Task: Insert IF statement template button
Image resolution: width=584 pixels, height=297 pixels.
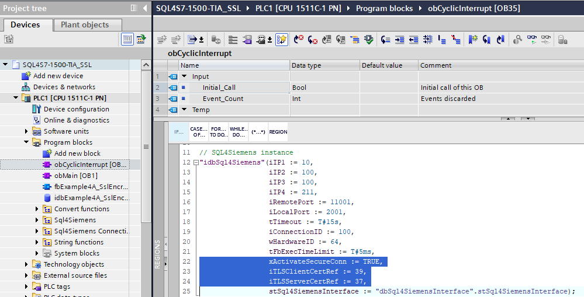Action: click(179, 132)
